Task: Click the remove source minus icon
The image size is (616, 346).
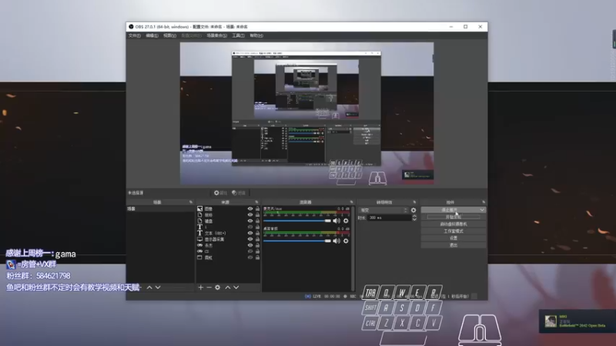Action: (209, 288)
